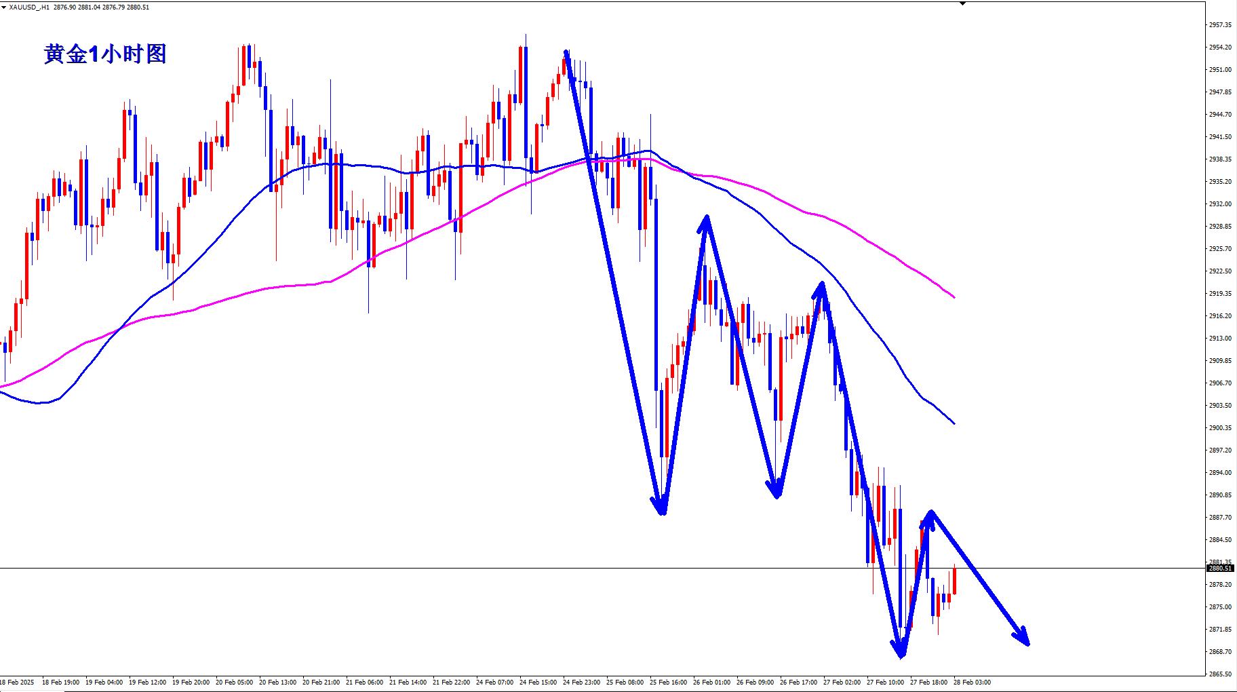The height and width of the screenshot is (692, 1237).
Task: Click the latest red candle at chart's right edge
Action: pyautogui.click(x=954, y=581)
